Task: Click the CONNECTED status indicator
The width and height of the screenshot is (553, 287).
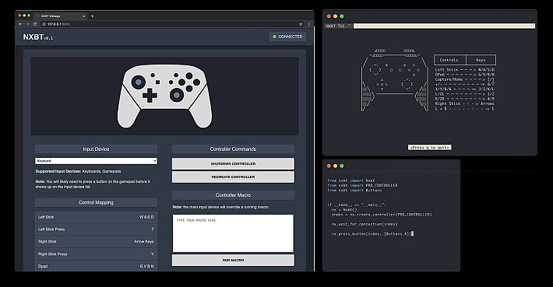Action: point(287,37)
